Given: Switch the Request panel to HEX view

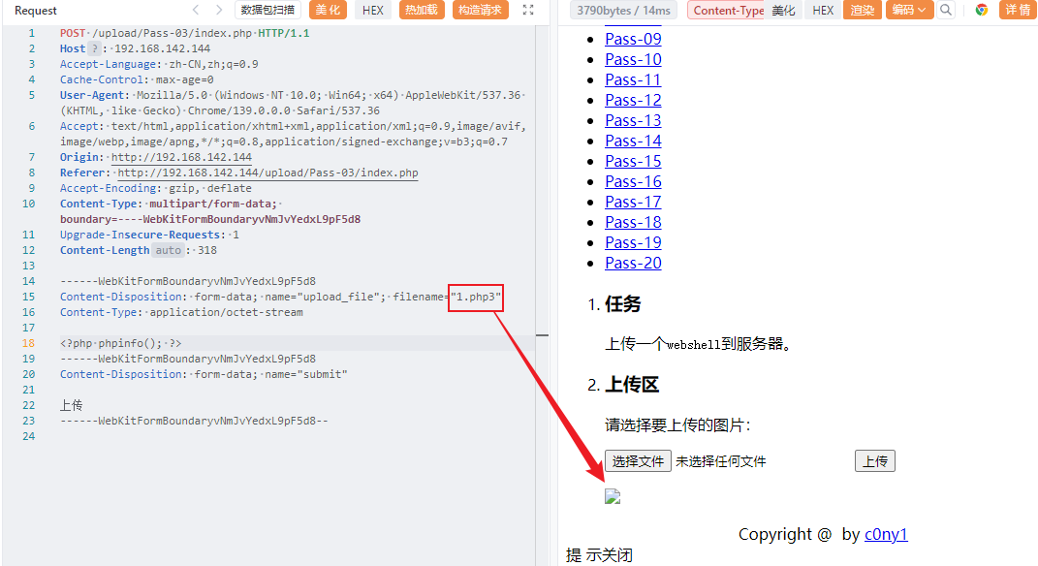Looking at the screenshot, I should [373, 10].
